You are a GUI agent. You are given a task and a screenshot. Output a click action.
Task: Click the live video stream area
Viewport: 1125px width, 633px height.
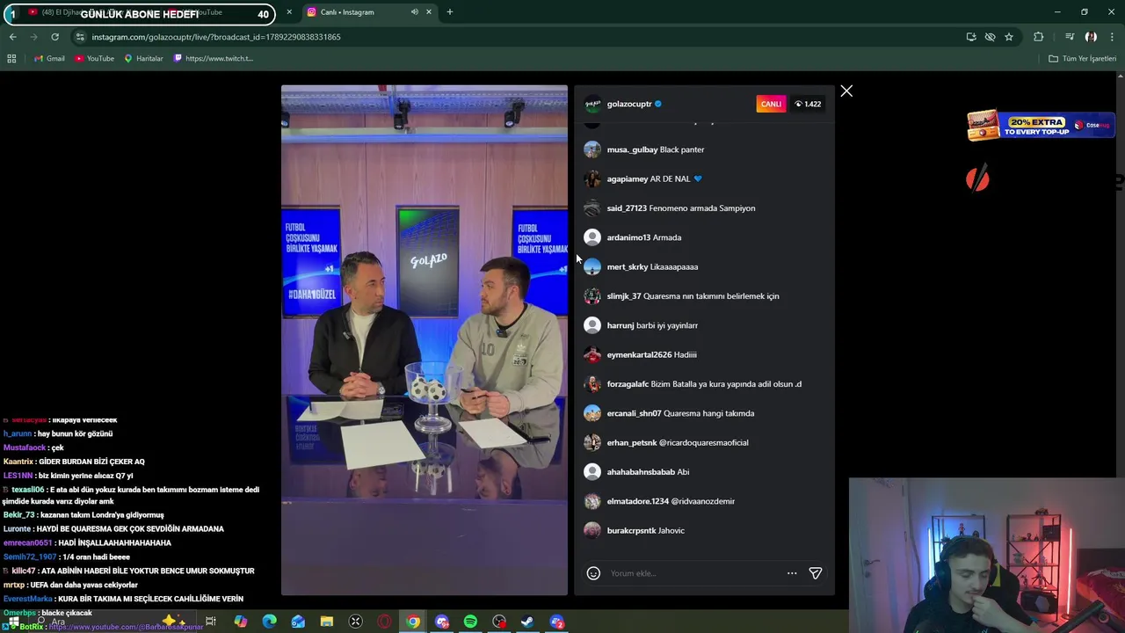click(x=425, y=340)
